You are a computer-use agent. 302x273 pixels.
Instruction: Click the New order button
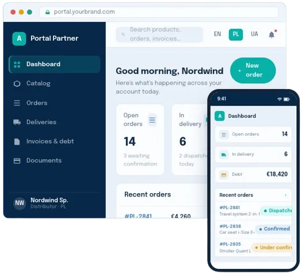(x=253, y=71)
